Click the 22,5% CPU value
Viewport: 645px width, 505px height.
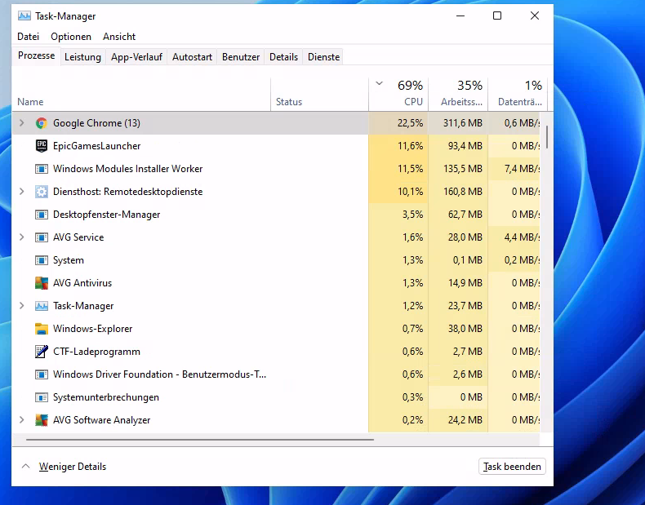pos(410,123)
